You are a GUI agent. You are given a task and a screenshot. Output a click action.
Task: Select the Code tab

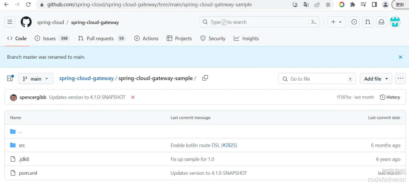pos(17,39)
